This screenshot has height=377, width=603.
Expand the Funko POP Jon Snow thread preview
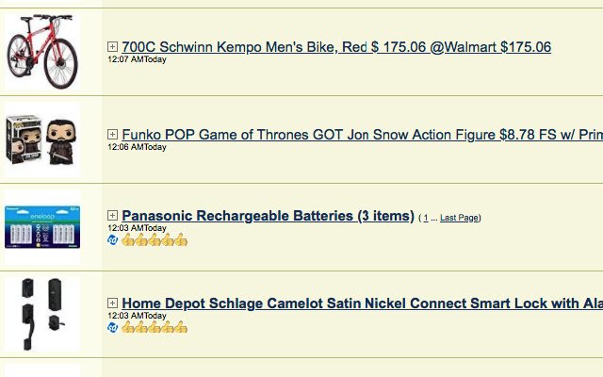coord(112,134)
